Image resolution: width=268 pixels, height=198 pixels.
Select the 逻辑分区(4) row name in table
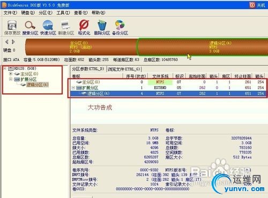pyautogui.click(x=98, y=93)
